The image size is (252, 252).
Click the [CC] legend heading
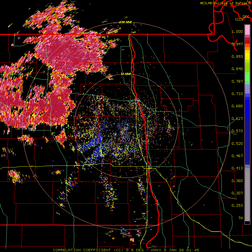(x=239, y=19)
